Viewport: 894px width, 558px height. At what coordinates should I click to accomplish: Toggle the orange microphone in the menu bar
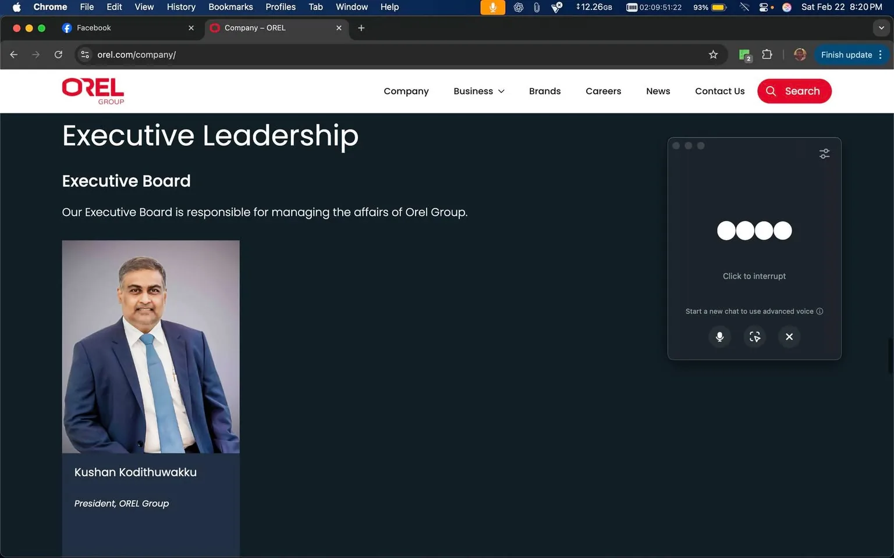click(492, 8)
